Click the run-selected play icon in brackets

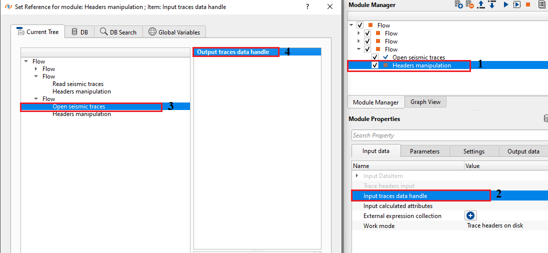(x=517, y=4)
